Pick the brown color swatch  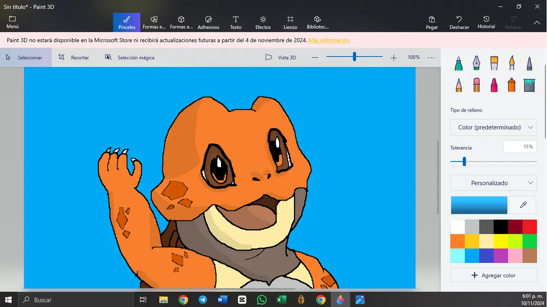pos(530,256)
